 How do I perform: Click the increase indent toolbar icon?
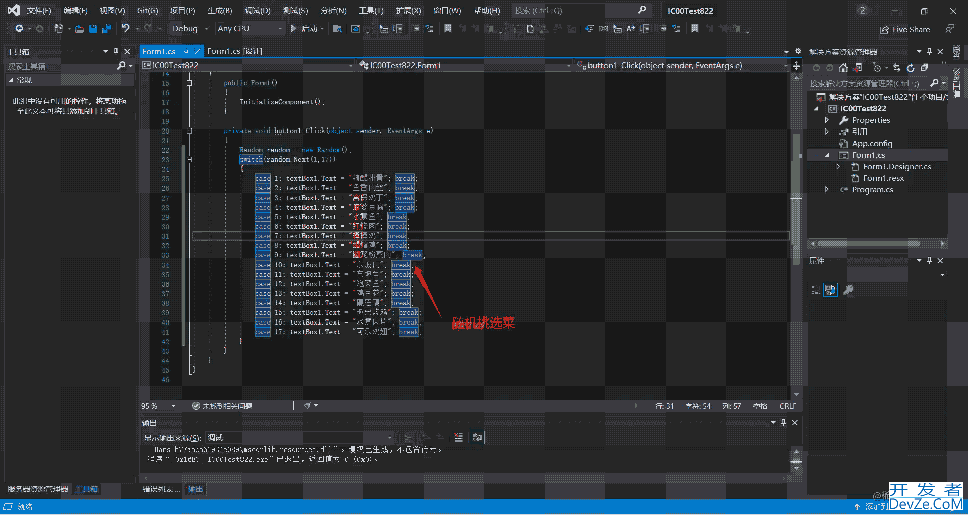tap(429, 29)
